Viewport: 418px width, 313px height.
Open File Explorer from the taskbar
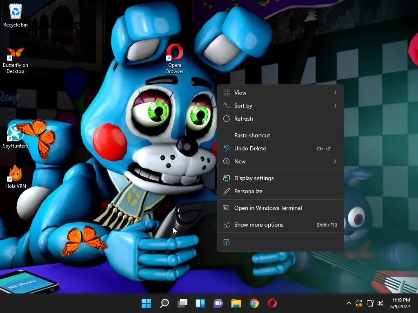tap(236, 303)
